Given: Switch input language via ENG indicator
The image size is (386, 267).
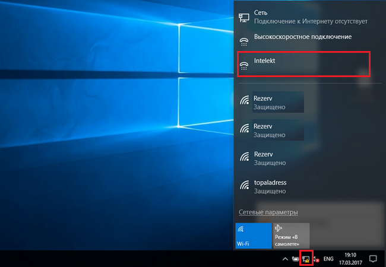Looking at the screenshot, I should tap(328, 259).
